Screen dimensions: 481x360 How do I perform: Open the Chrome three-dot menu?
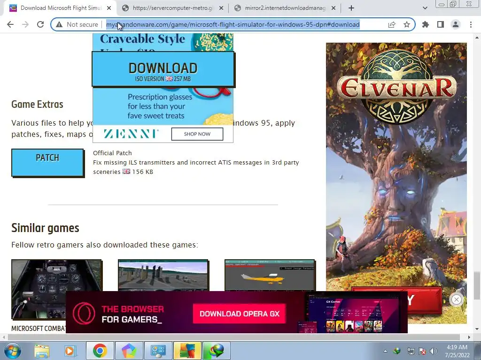pos(471,24)
